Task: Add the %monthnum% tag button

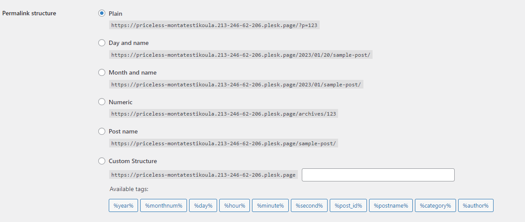Action: (x=164, y=205)
